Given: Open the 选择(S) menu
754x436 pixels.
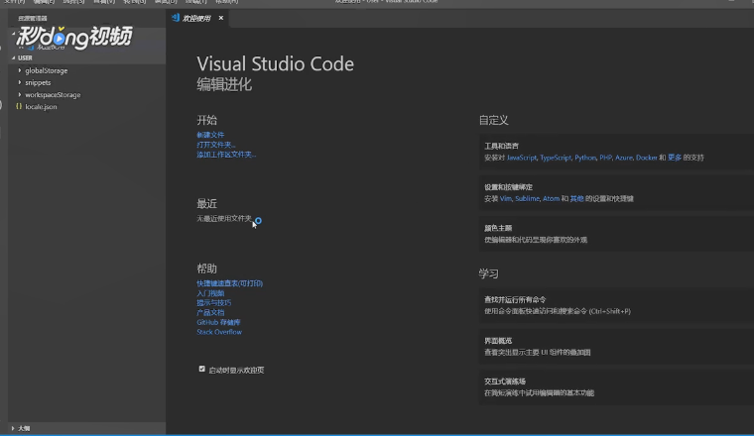Looking at the screenshot, I should point(74,2).
